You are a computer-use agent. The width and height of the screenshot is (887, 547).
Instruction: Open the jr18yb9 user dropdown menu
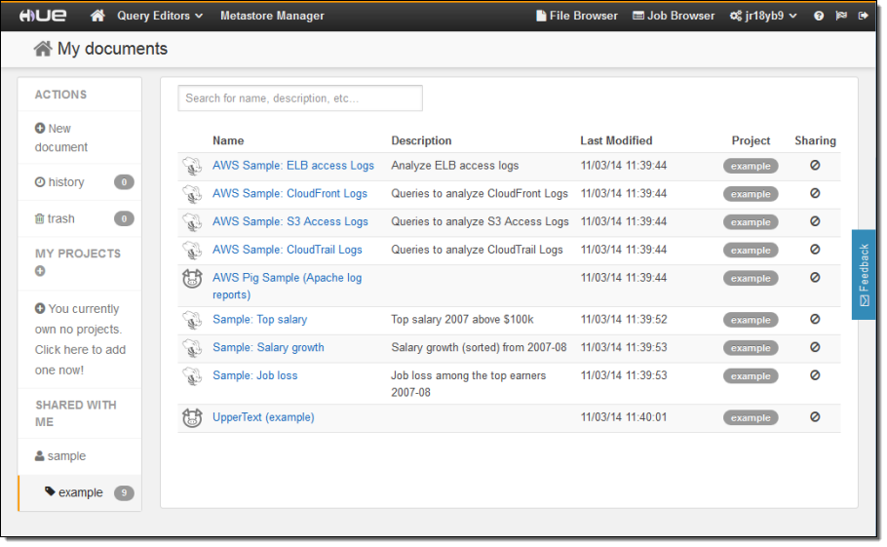click(763, 16)
